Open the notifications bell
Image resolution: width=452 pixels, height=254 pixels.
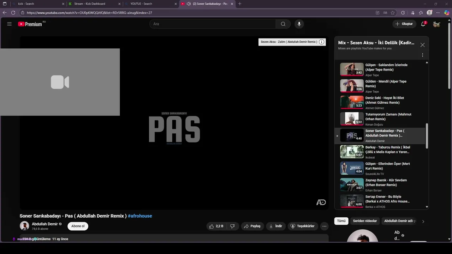423,24
